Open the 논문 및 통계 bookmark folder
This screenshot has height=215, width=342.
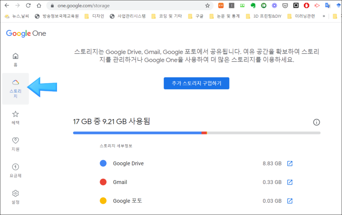225,16
